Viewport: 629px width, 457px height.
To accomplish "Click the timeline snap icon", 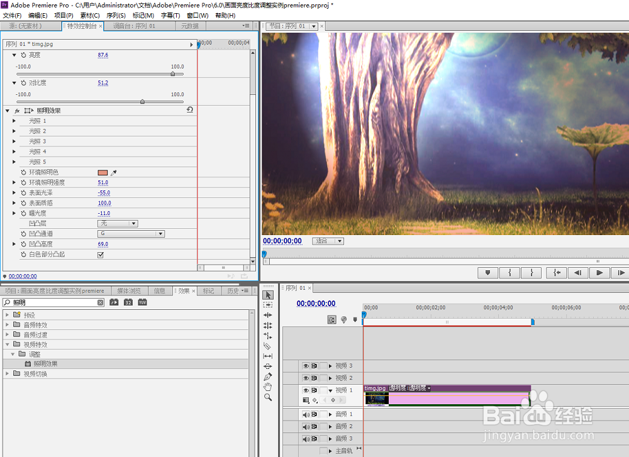I will click(331, 319).
